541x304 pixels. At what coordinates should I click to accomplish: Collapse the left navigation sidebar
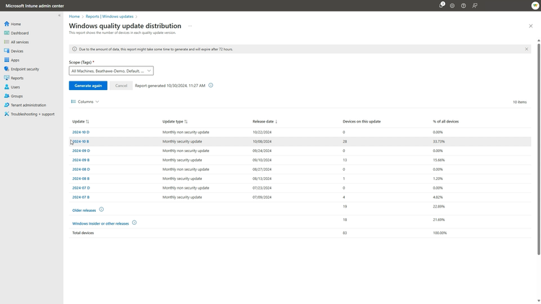click(x=59, y=16)
